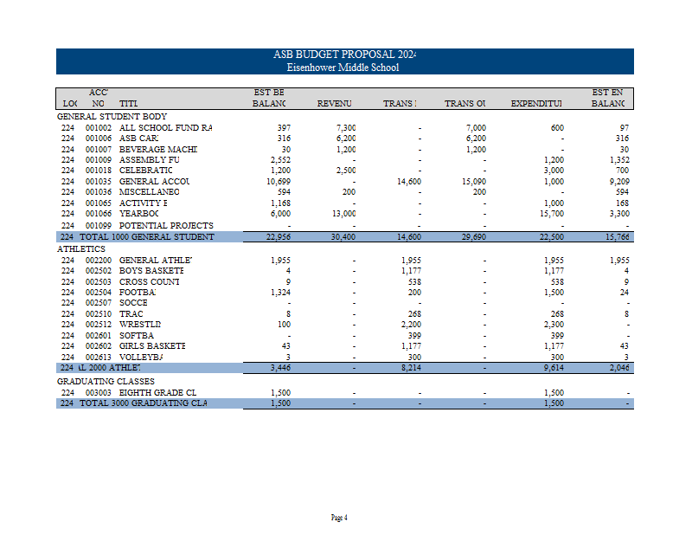
Task: Select the Eisenhower Middle School subtitle
Action: point(343,68)
